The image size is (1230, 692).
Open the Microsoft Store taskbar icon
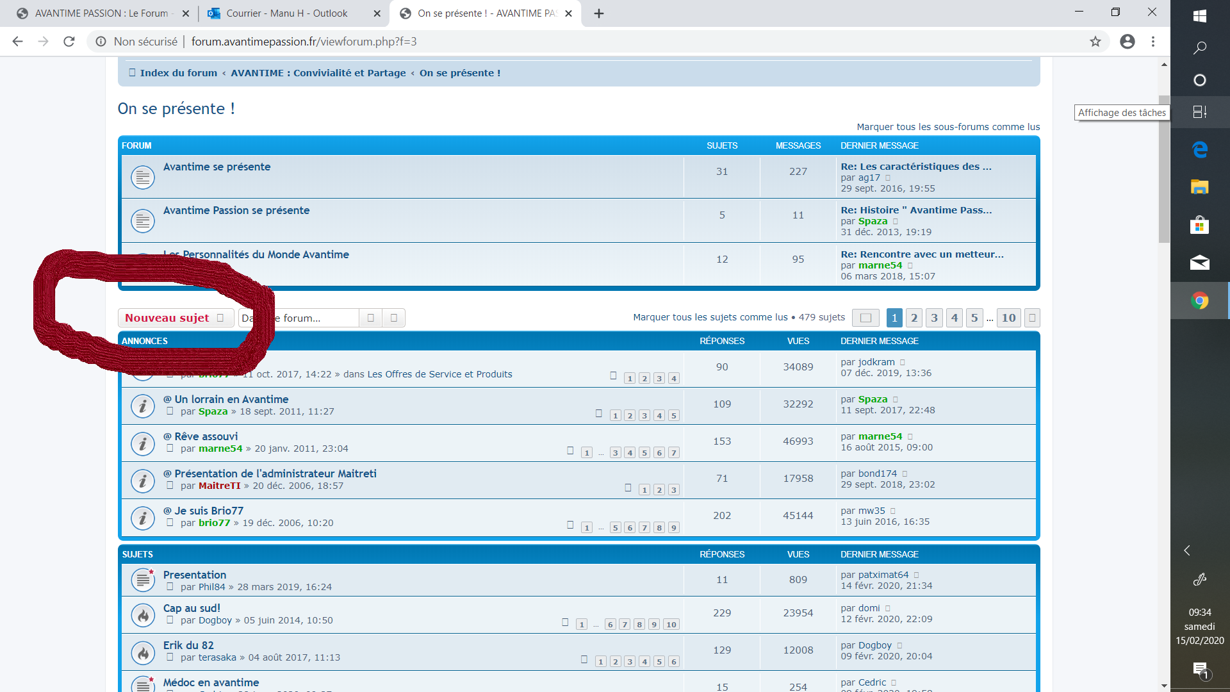(x=1199, y=225)
